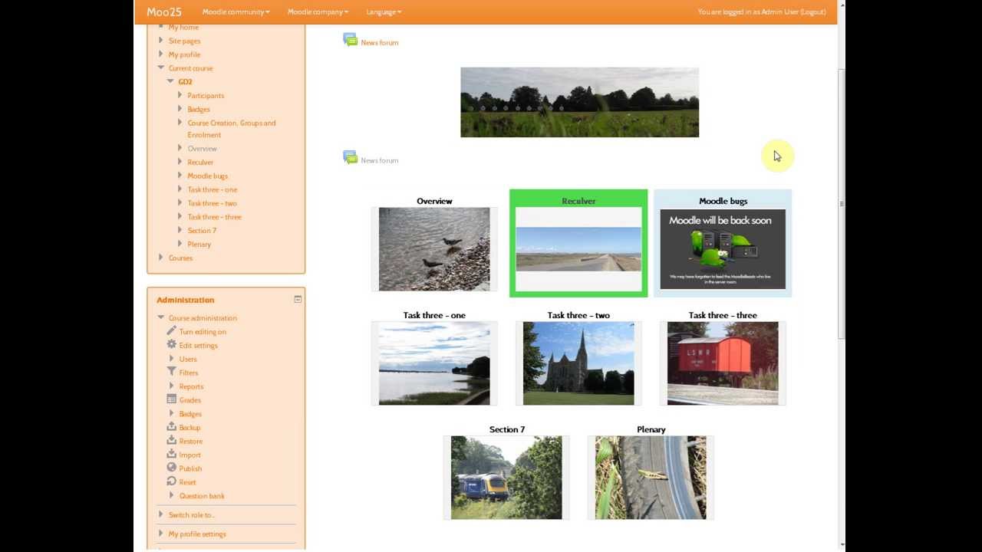Expand the Courses tree node
The height and width of the screenshot is (552, 982).
click(x=161, y=258)
